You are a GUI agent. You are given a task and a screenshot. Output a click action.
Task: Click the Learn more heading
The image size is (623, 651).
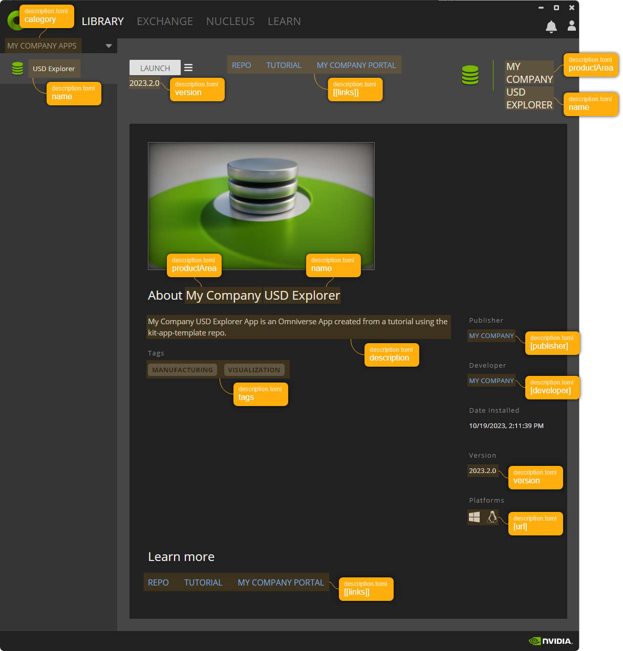tap(181, 557)
